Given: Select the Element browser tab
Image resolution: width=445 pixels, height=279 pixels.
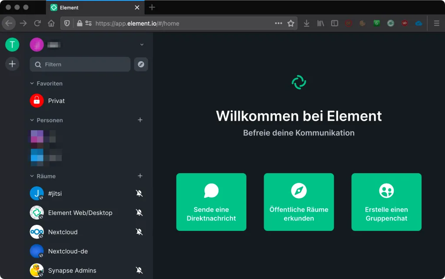Looking at the screenshot, I should pos(95,8).
